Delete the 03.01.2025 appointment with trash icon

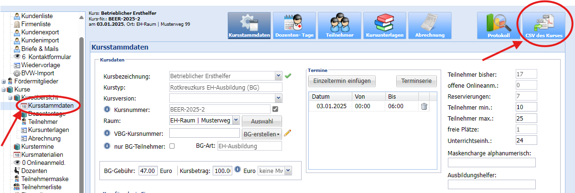click(424, 106)
